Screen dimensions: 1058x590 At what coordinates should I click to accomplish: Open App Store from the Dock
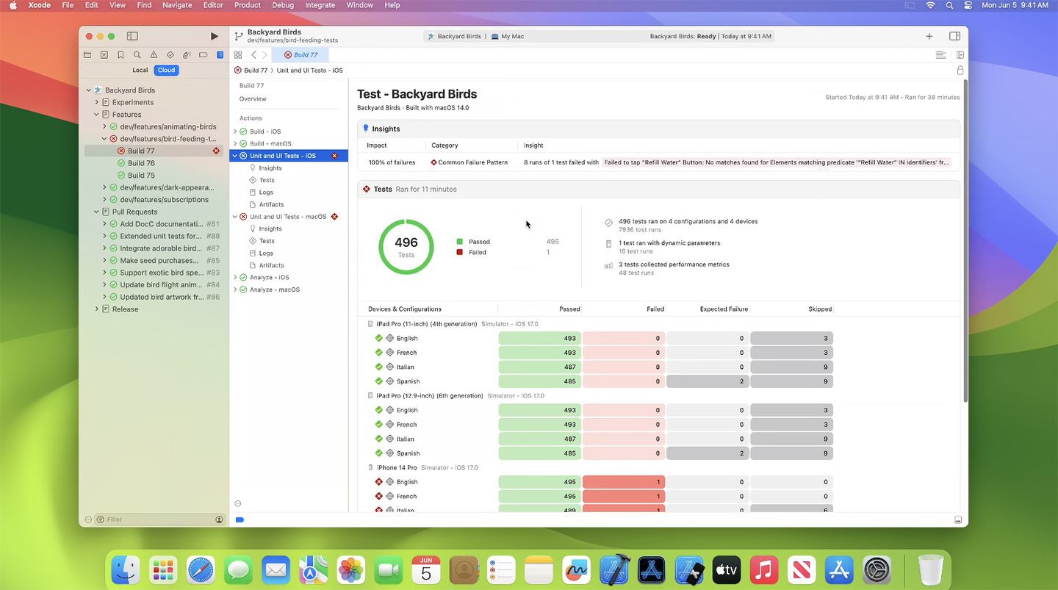pos(838,569)
